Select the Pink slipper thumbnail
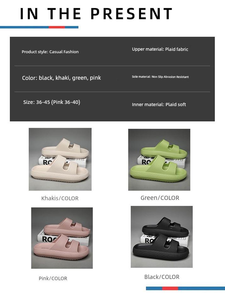 click(62, 238)
